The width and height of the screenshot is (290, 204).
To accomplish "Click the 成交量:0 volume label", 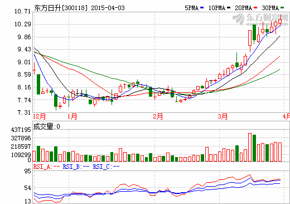I will click(47, 127).
